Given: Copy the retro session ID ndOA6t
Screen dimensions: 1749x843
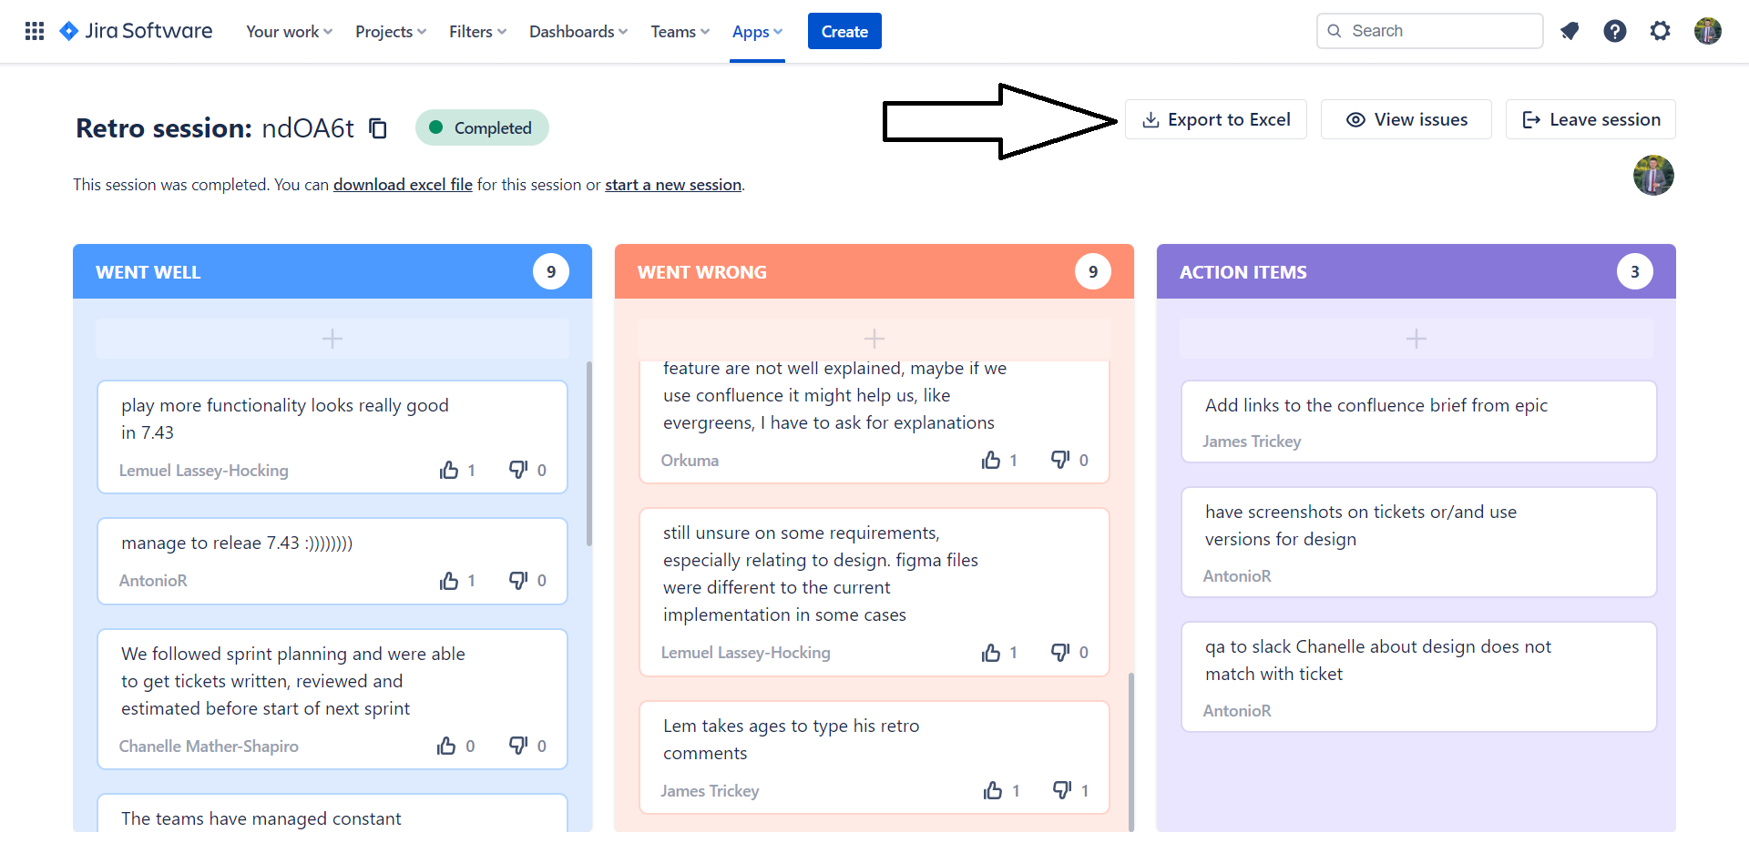Looking at the screenshot, I should pyautogui.click(x=378, y=128).
